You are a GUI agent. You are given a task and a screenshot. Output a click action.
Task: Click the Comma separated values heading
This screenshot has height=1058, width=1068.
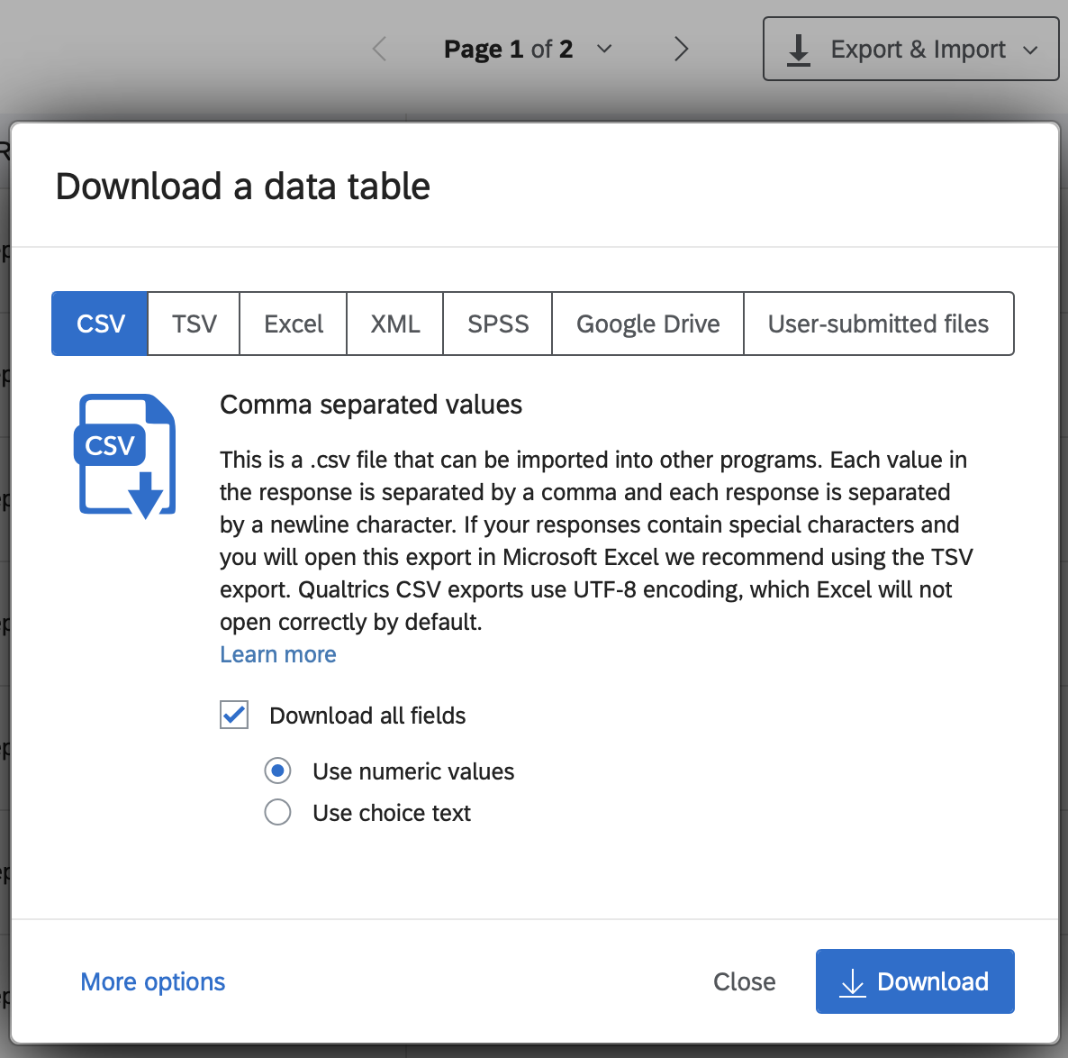point(371,405)
